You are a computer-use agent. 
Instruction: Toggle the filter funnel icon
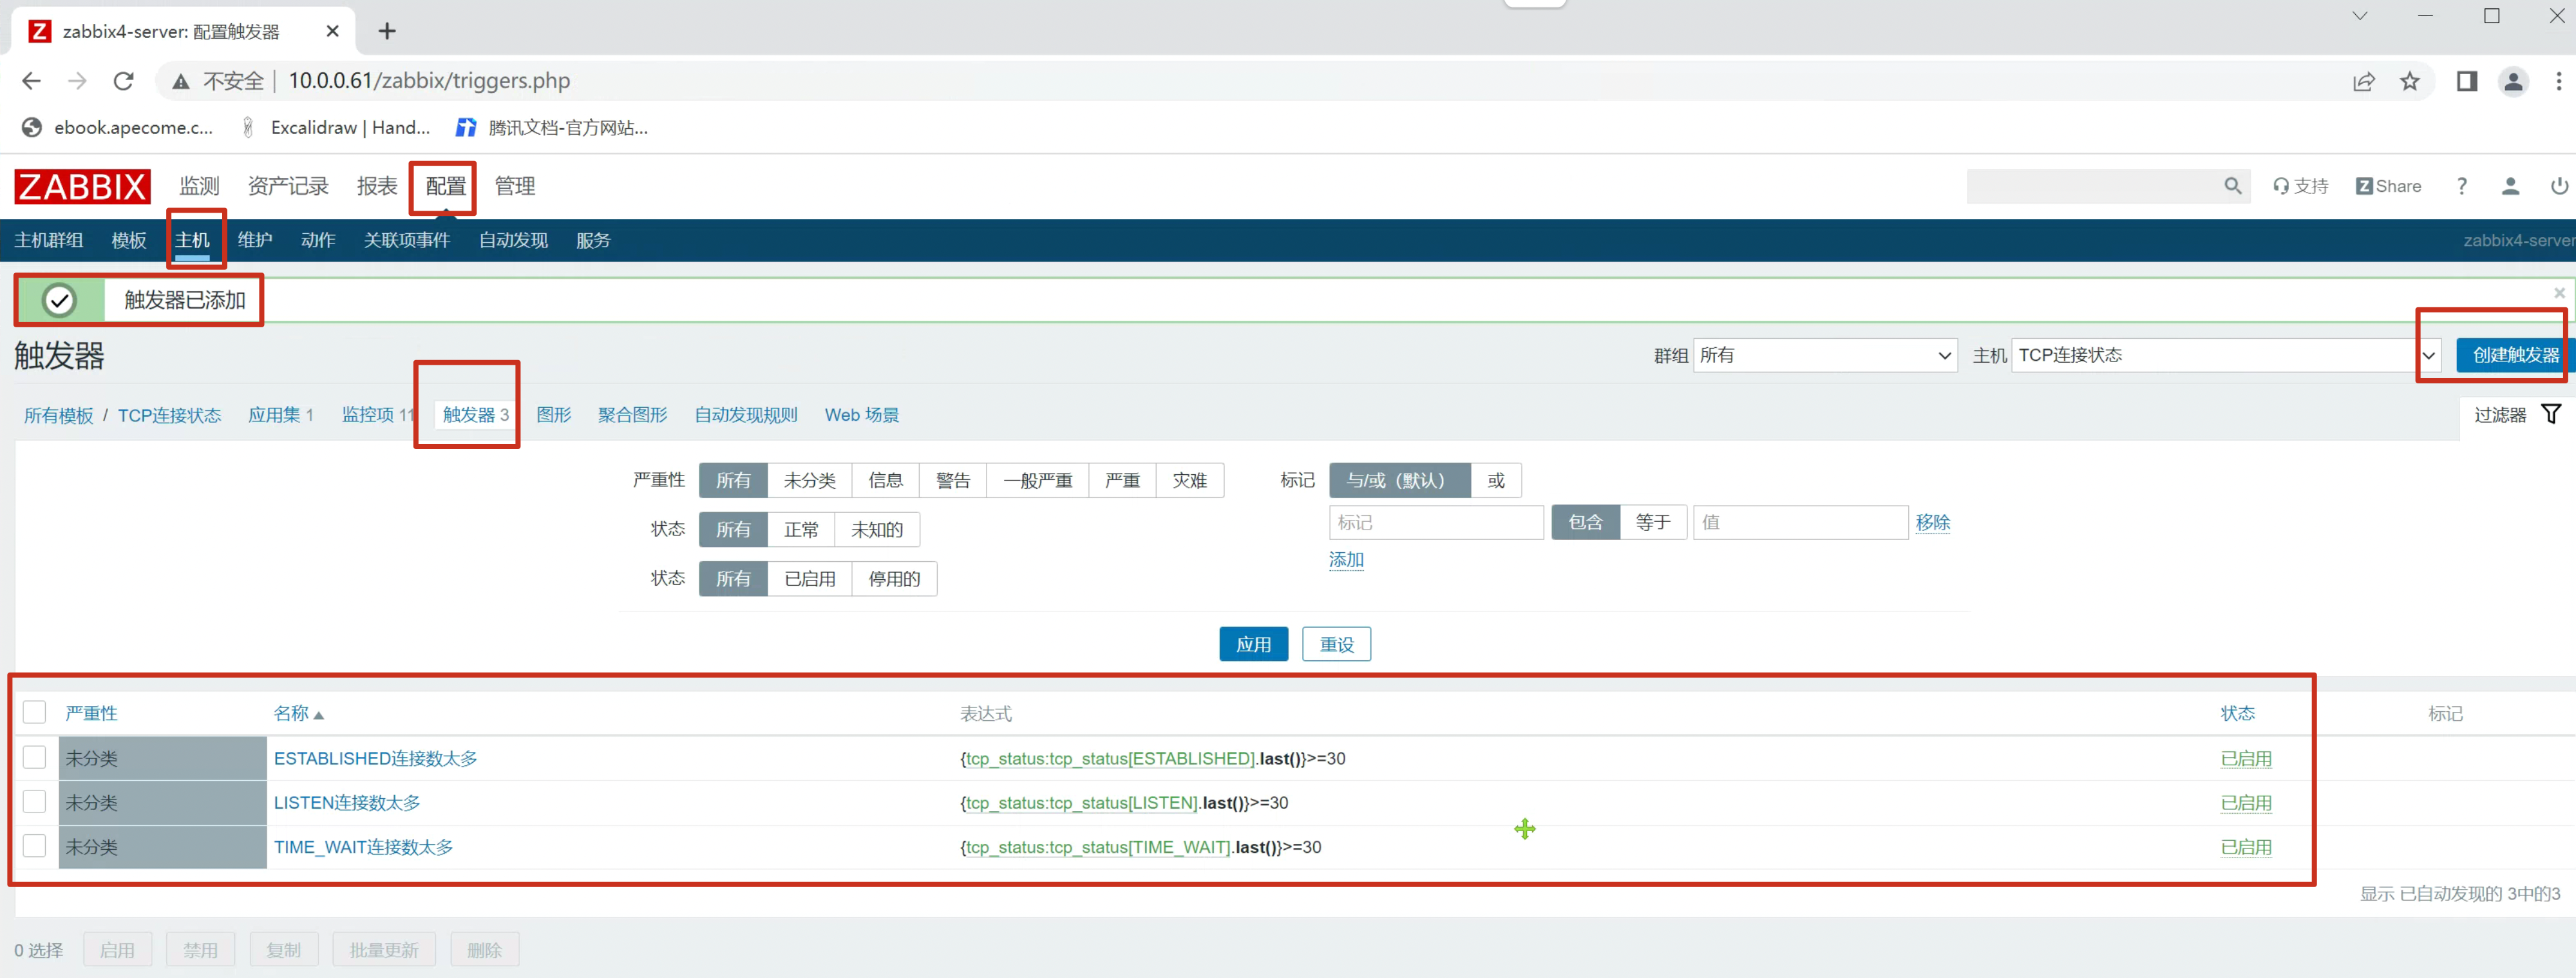[x=2551, y=414]
